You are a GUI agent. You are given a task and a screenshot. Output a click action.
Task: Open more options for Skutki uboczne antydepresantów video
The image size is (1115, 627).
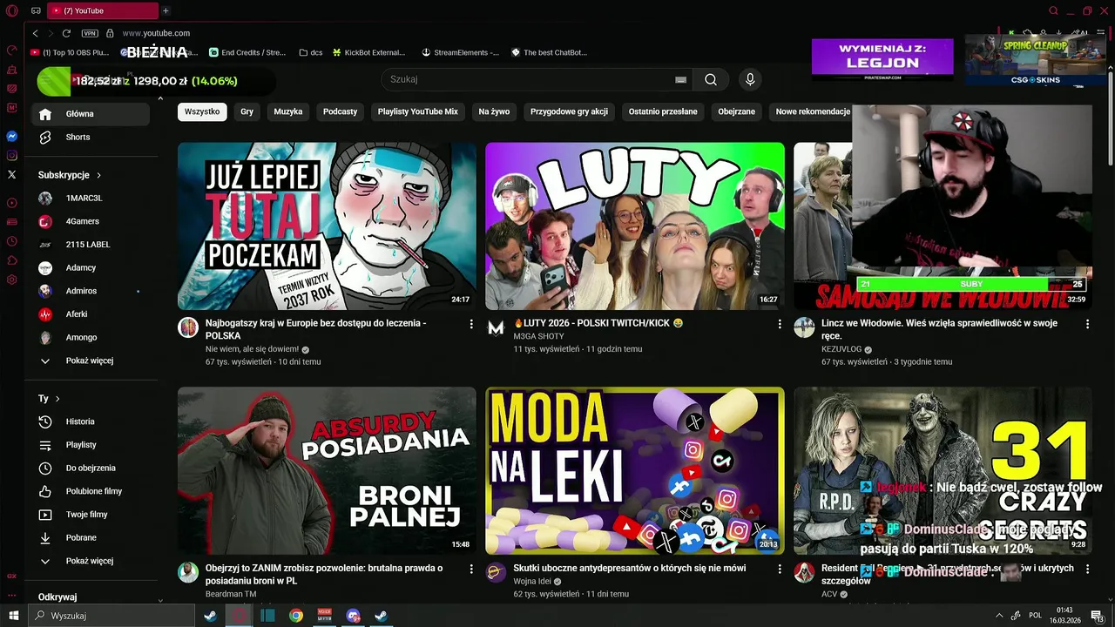point(780,569)
